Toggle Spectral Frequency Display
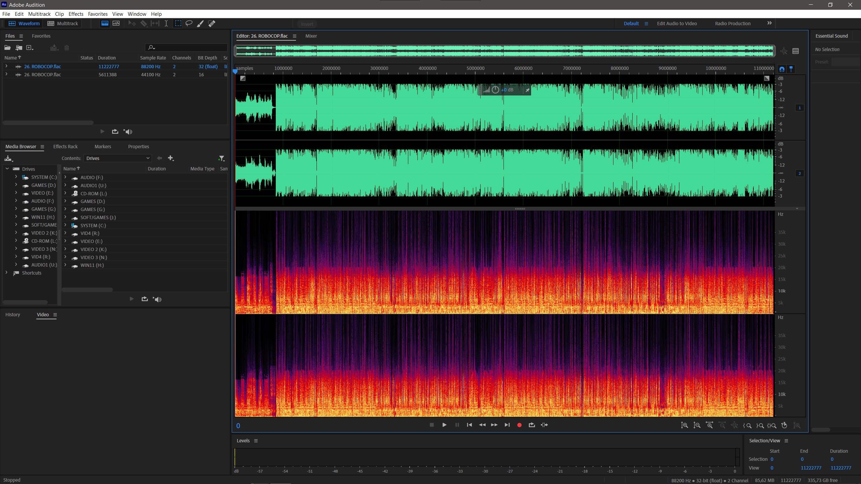This screenshot has width=861, height=484. click(105, 24)
